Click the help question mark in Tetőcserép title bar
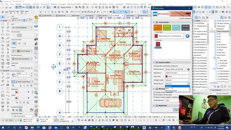This screenshot has width=231, height=130. click(184, 8)
